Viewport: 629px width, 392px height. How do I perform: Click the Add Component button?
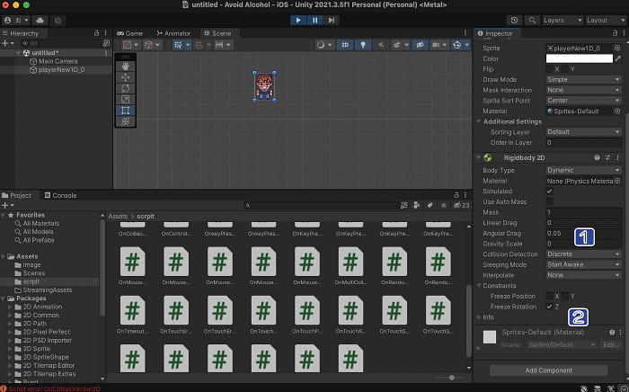548,370
